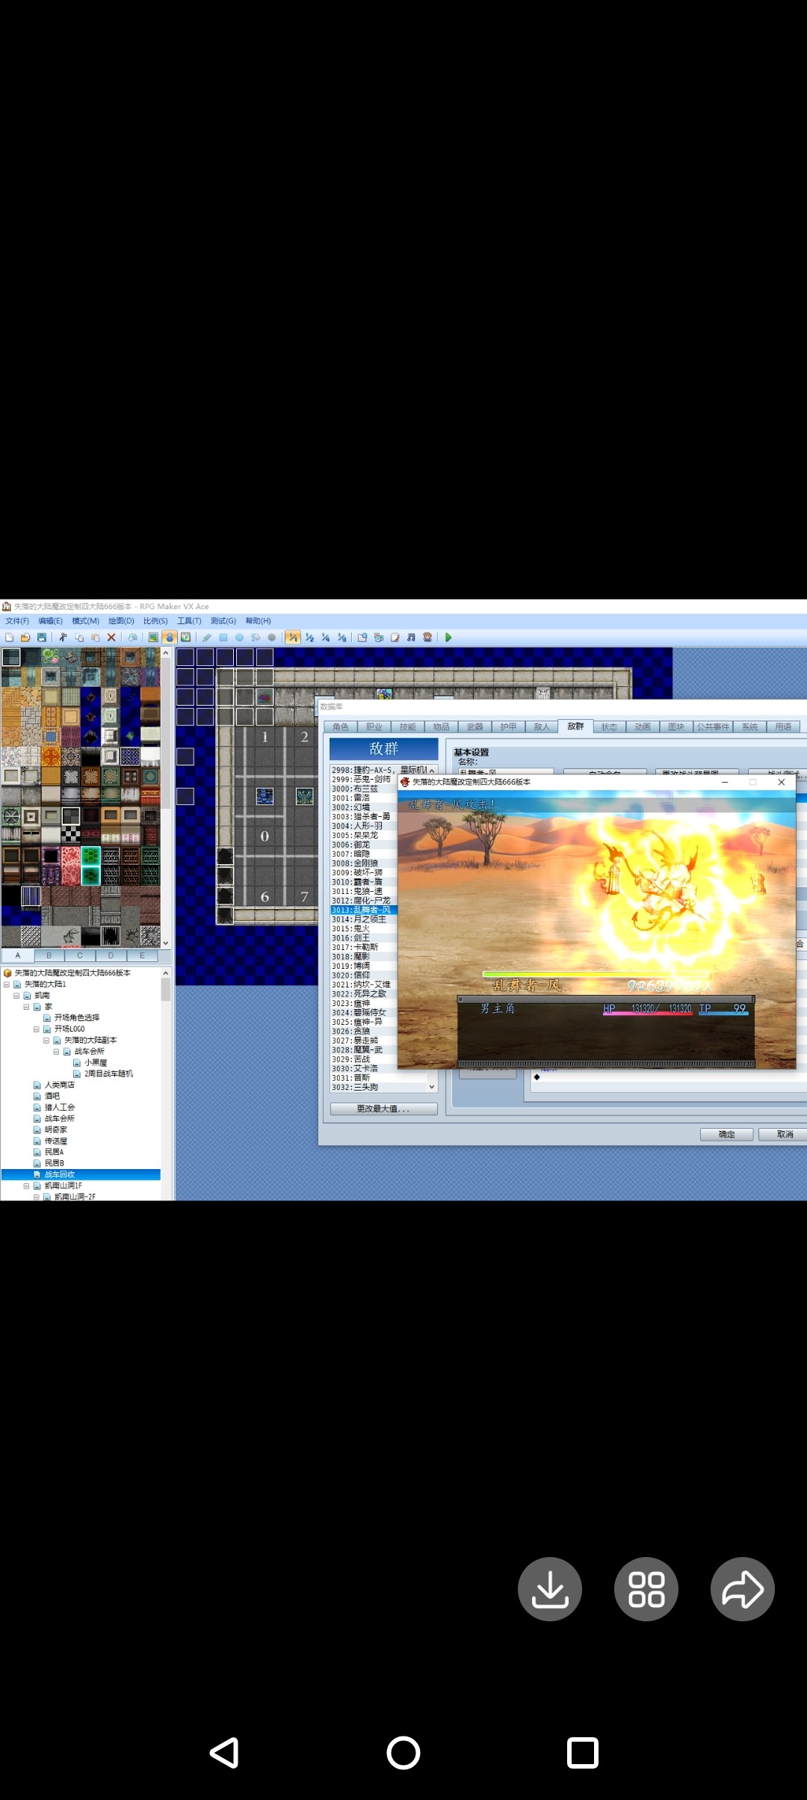The width and height of the screenshot is (807, 1800).
Task: Set map zoom to 1/4 scale
Action: click(x=326, y=638)
